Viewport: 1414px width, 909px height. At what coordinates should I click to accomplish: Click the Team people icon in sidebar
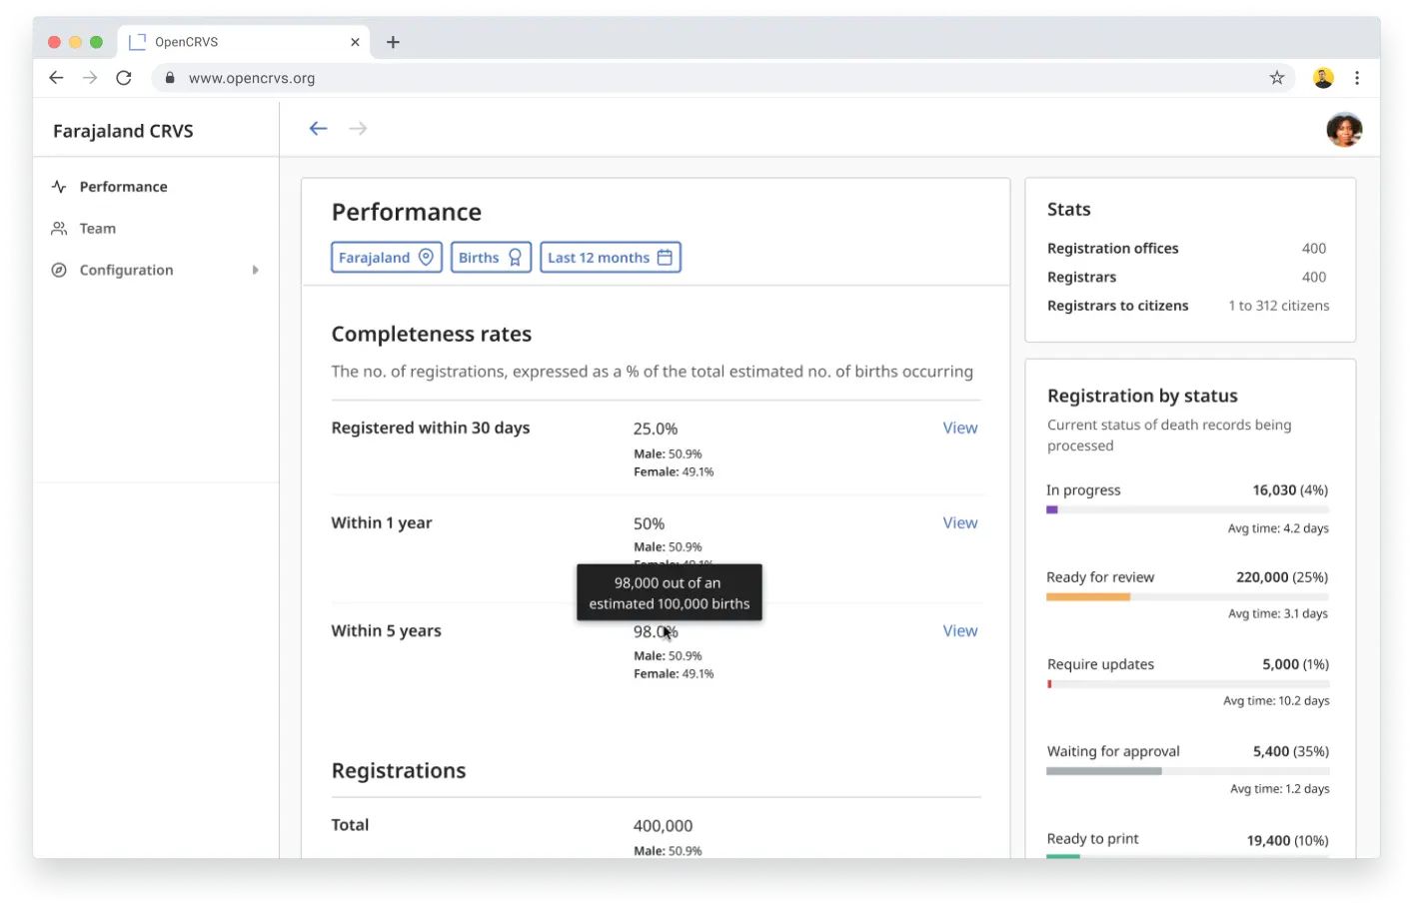click(59, 229)
